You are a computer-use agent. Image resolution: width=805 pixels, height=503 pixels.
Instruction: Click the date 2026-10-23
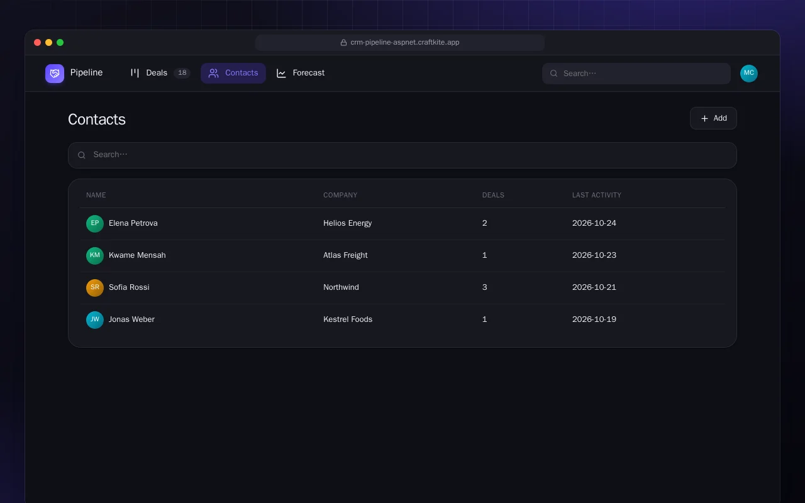click(x=594, y=255)
